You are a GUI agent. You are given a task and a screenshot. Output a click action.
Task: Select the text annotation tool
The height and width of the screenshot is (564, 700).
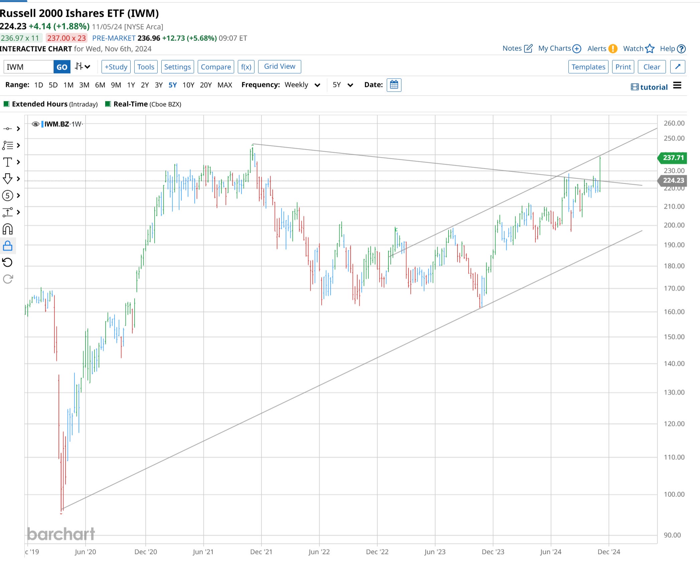tap(7, 162)
